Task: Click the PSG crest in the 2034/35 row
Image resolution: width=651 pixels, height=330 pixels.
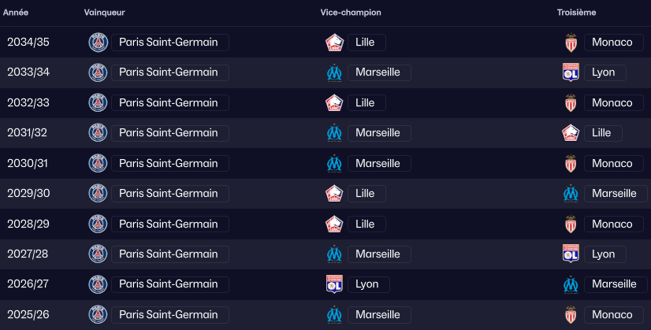Action: pyautogui.click(x=98, y=43)
